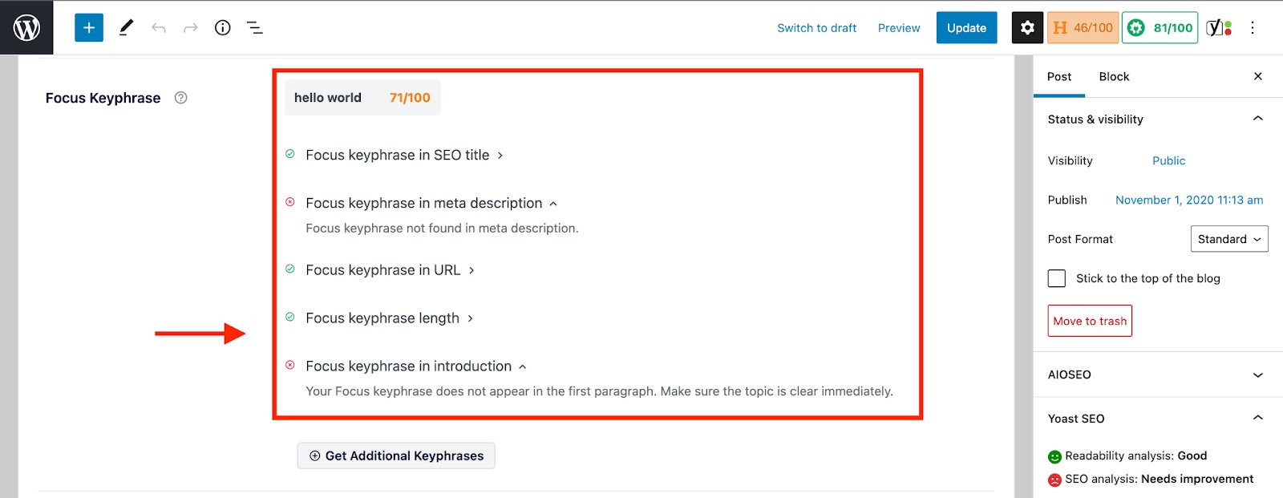Click "Get Additional Keyphrases"
The width and height of the screenshot is (1283, 498).
click(x=395, y=455)
